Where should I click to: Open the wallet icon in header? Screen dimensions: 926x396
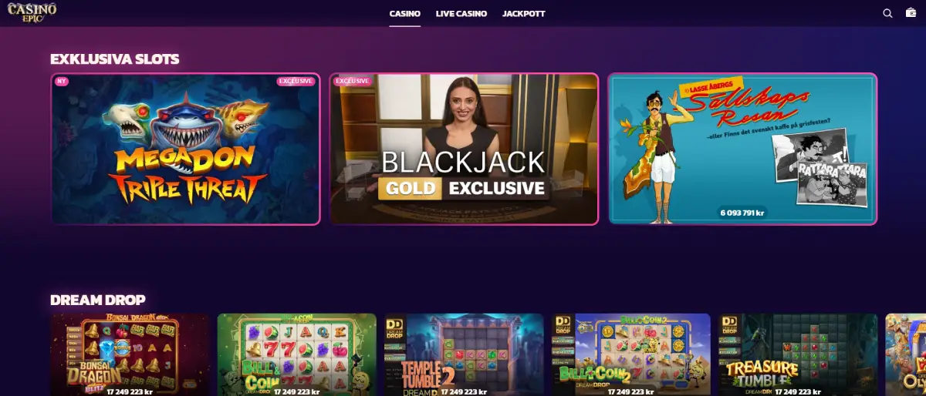[x=911, y=13]
